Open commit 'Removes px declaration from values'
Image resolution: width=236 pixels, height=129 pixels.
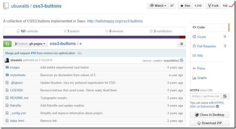tap(68, 75)
